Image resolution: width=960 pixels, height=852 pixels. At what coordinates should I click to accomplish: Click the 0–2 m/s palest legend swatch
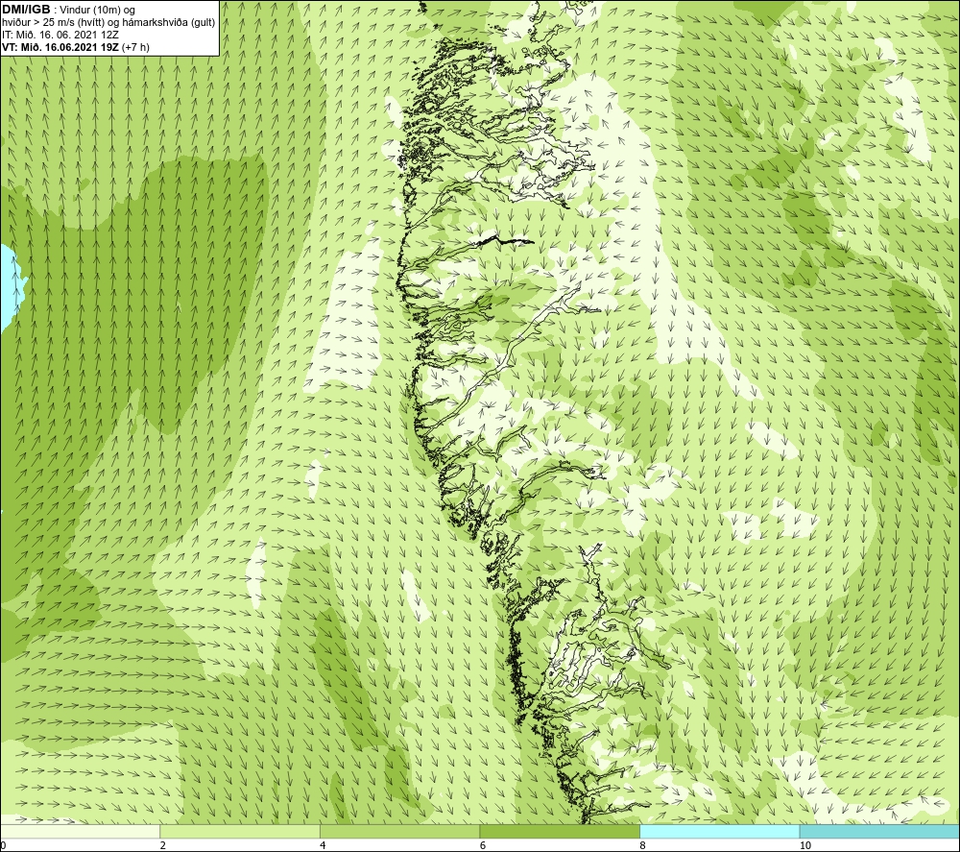tap(81, 832)
